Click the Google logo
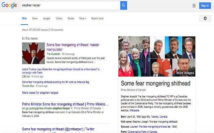Image resolution: width=214 pixels, height=133 pixels. [9, 5]
